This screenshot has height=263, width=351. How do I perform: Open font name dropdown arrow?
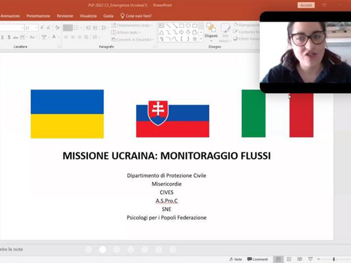pos(22,28)
